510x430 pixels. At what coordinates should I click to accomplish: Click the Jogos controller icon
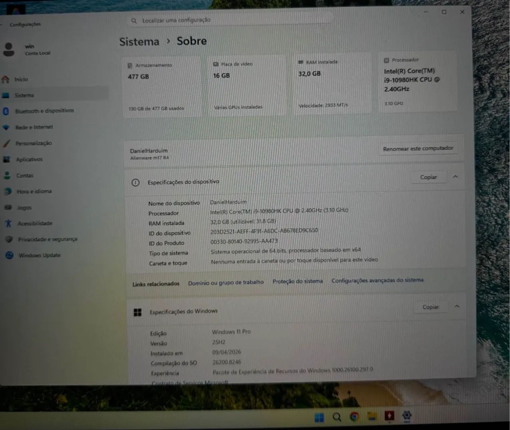tap(8, 208)
